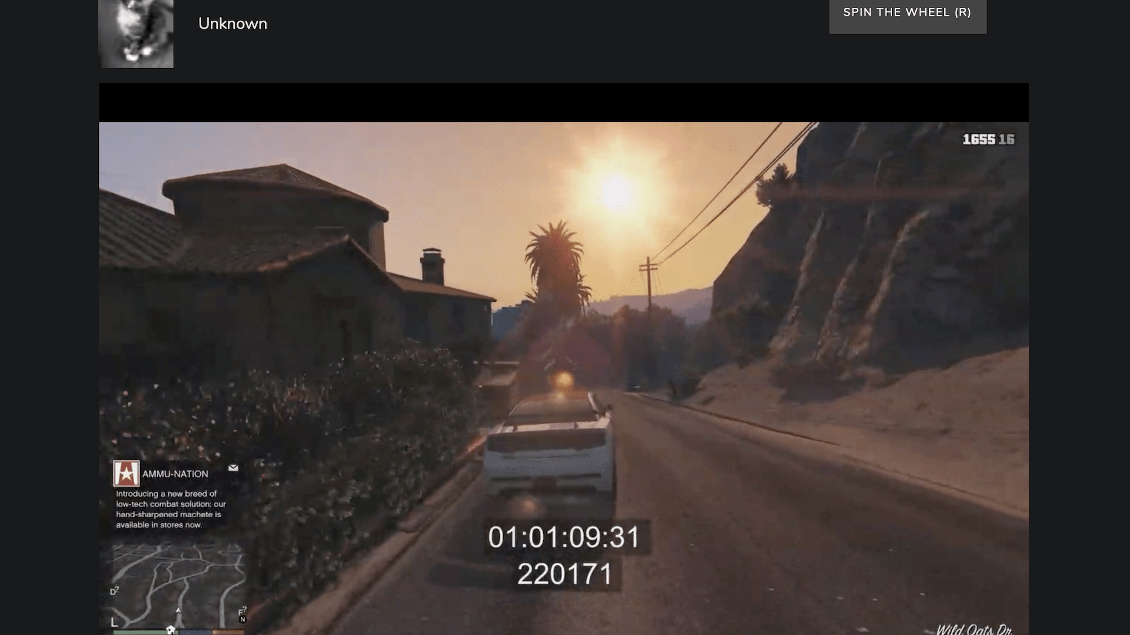The image size is (1130, 635).
Task: Click the "Wild Oats Dr" street name
Action: coord(974,630)
